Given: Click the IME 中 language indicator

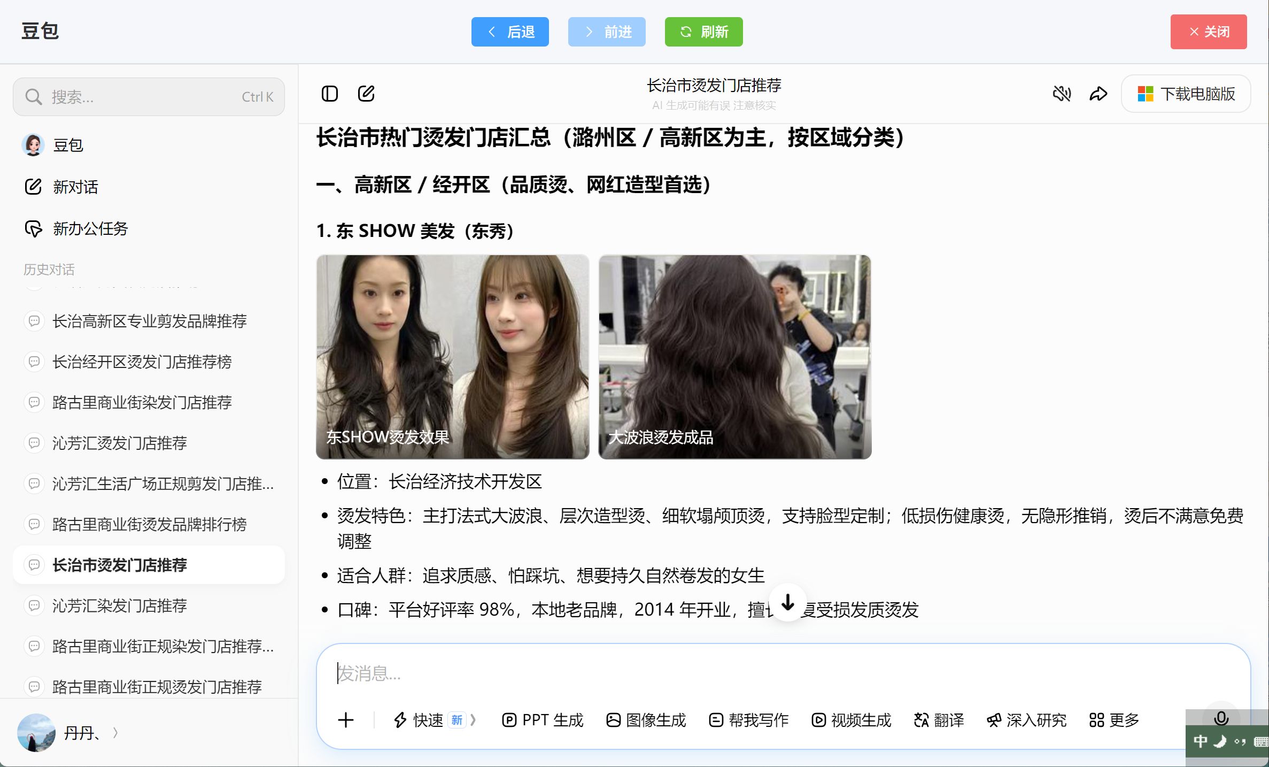Looking at the screenshot, I should (1201, 741).
